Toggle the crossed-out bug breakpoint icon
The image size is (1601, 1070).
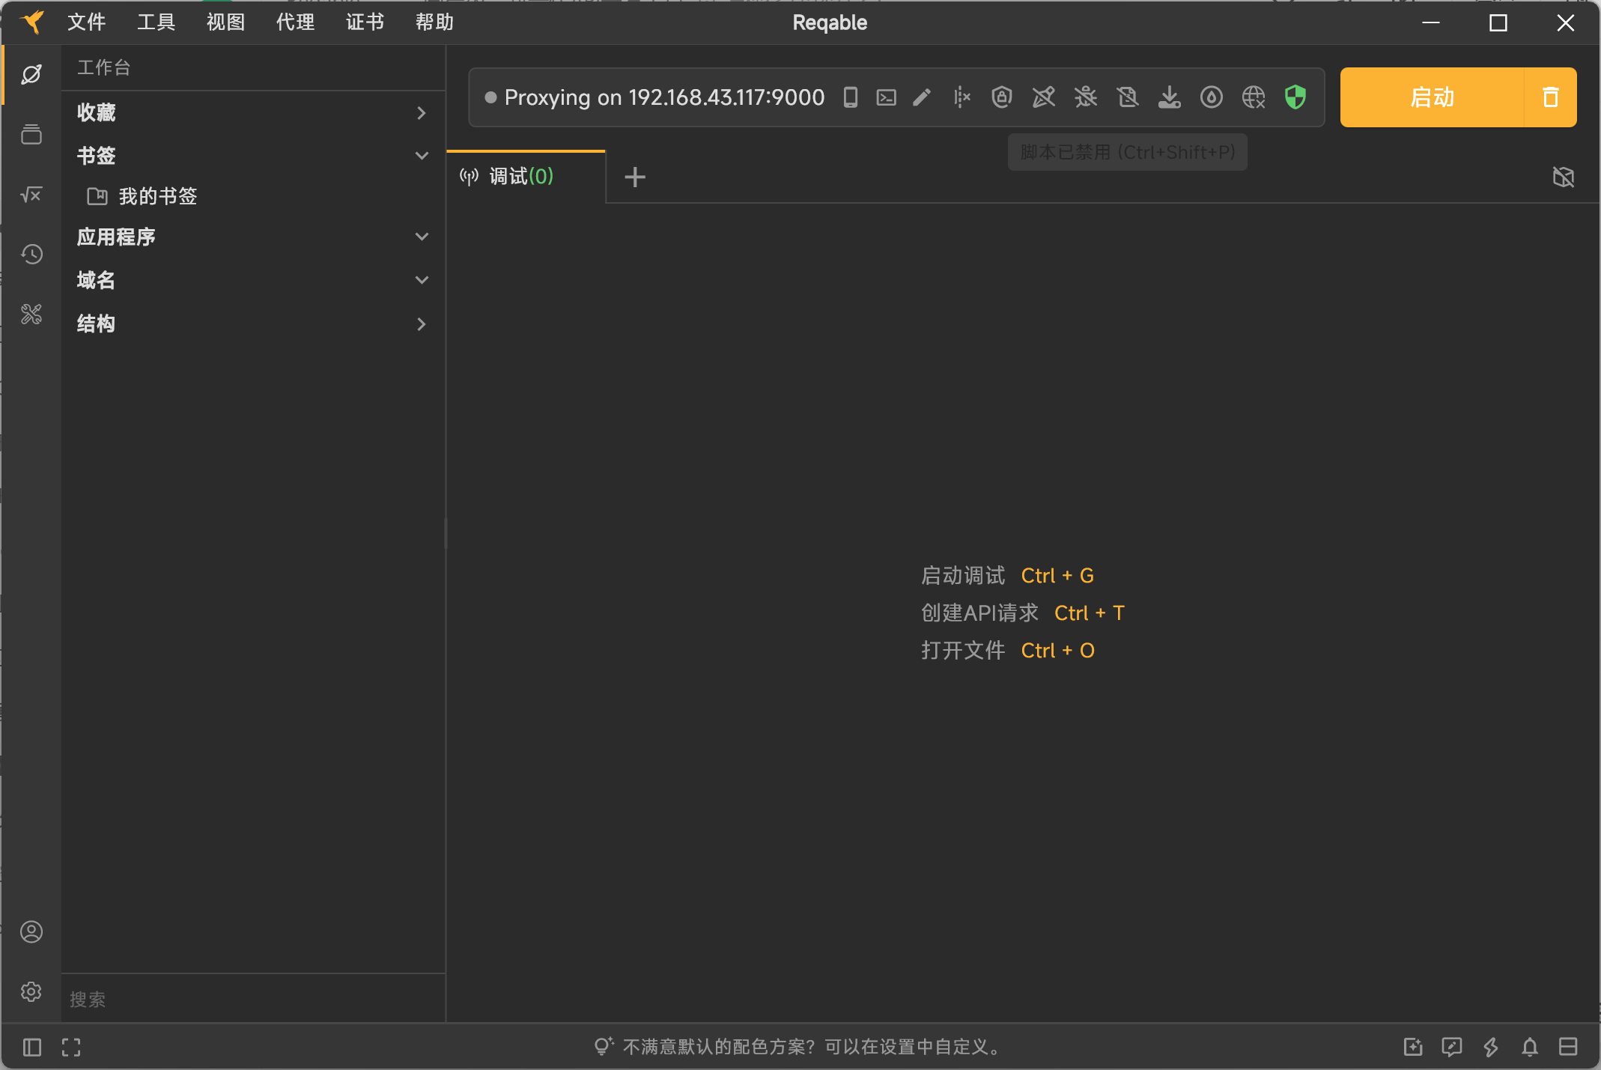[x=1085, y=97]
